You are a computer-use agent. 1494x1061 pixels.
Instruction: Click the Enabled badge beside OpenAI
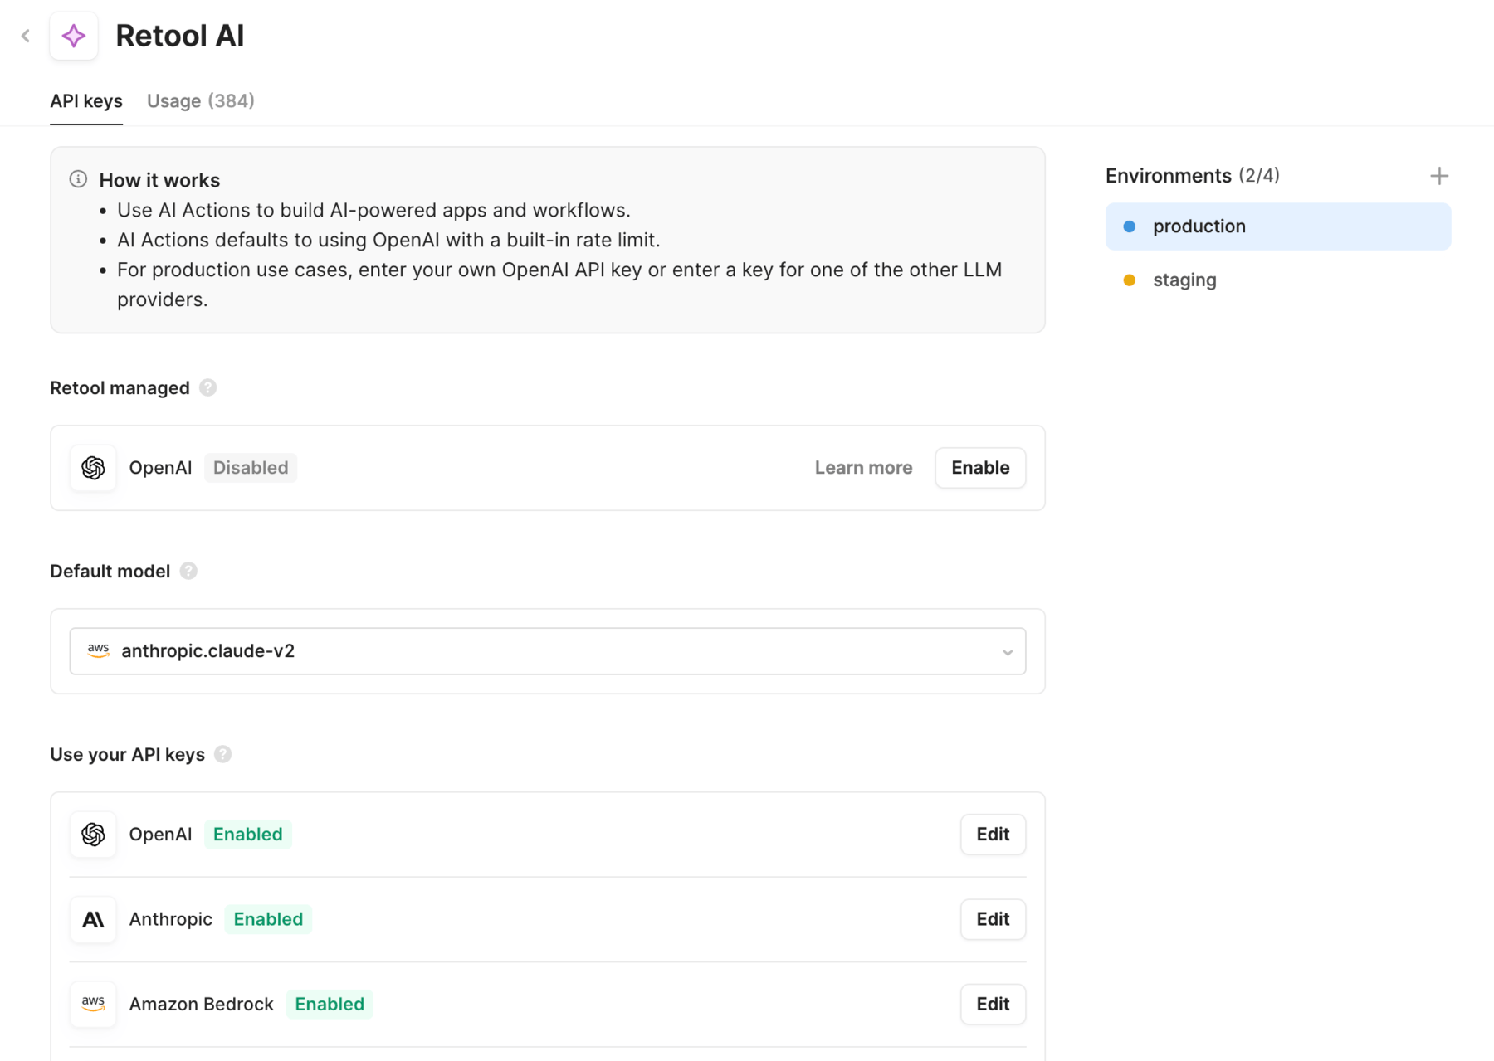tap(247, 835)
